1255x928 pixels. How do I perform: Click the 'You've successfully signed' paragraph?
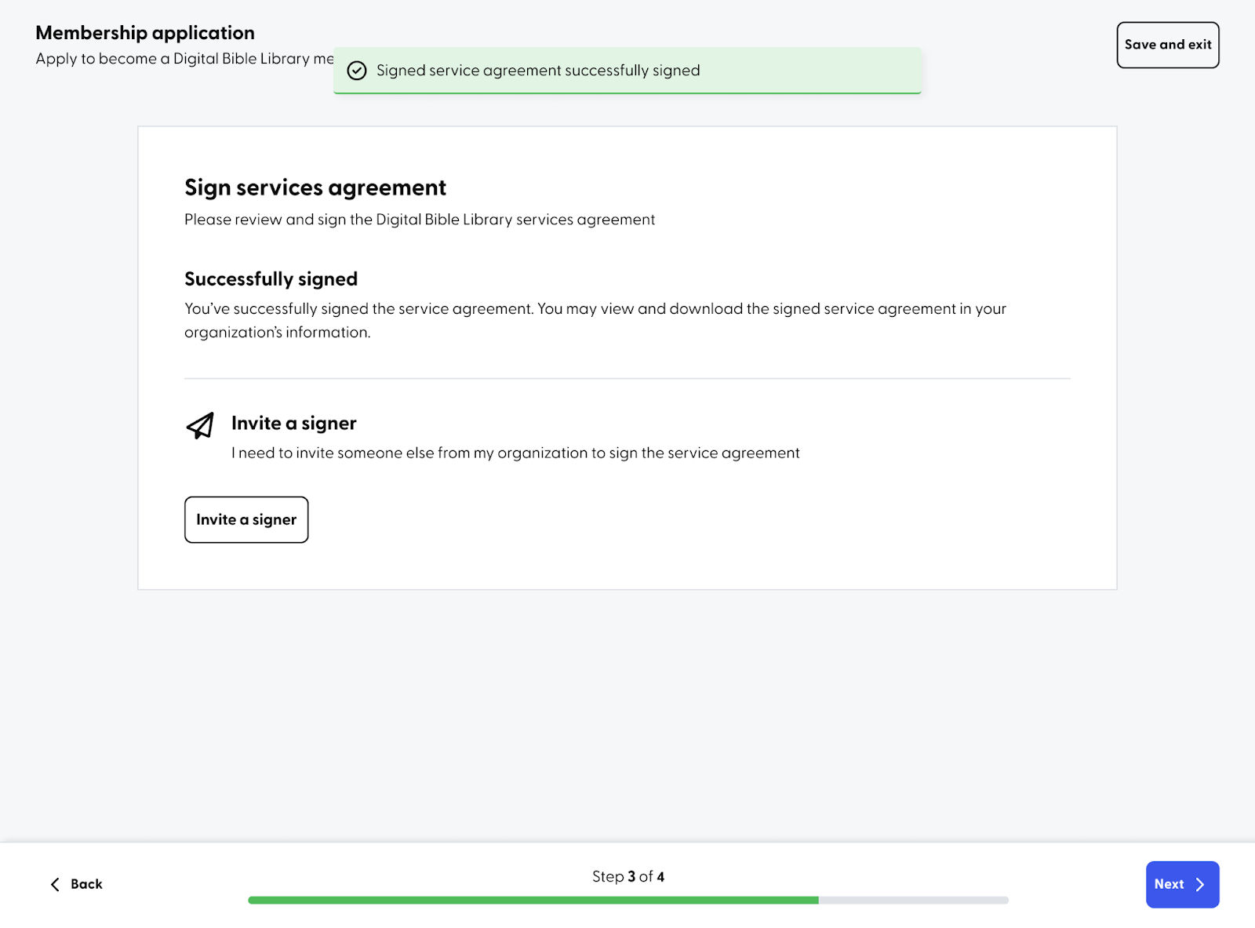595,320
